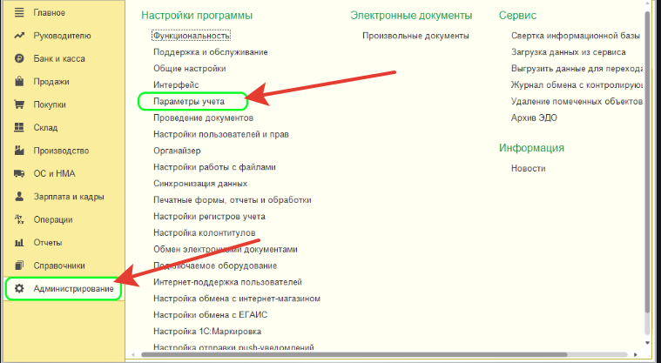
Task: Open Настройки пользователей и прав
Action: click(221, 134)
